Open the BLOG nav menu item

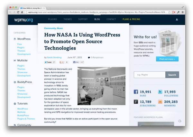tap(97, 19)
